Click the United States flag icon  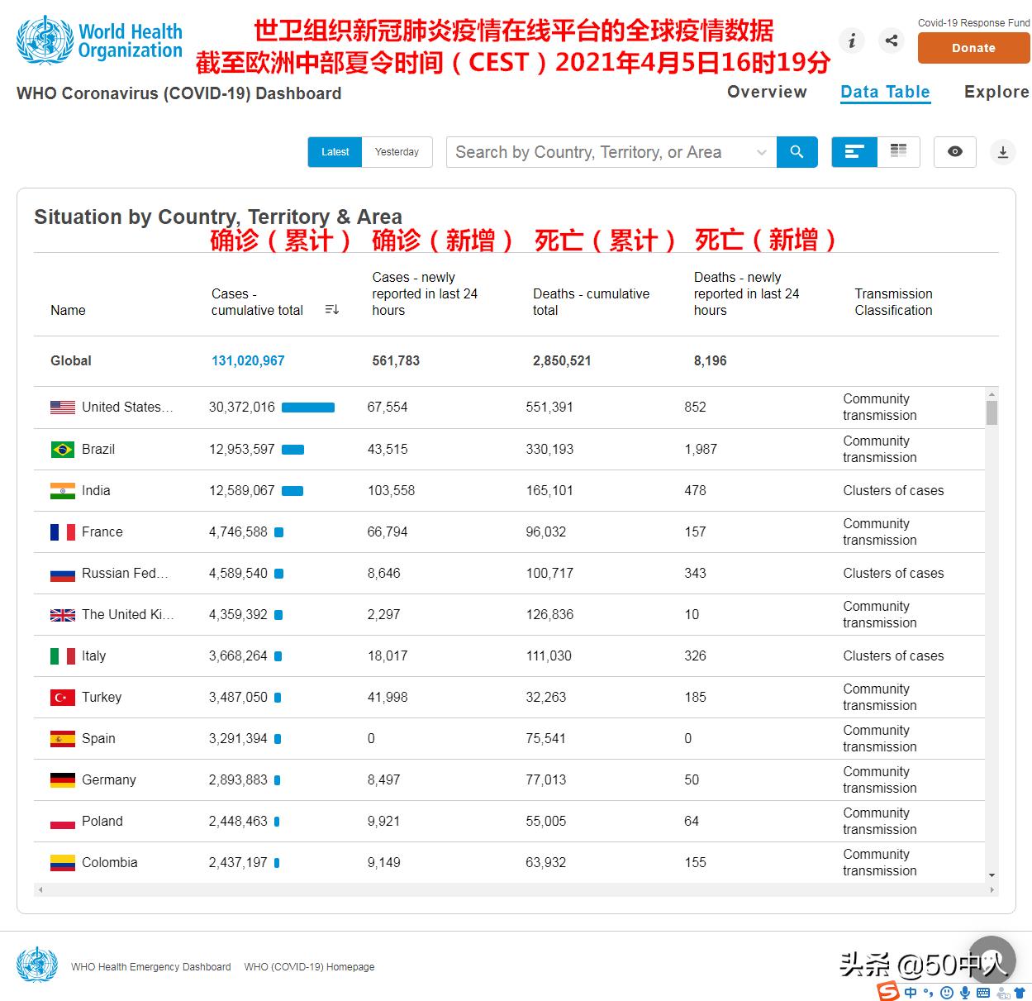(x=63, y=408)
